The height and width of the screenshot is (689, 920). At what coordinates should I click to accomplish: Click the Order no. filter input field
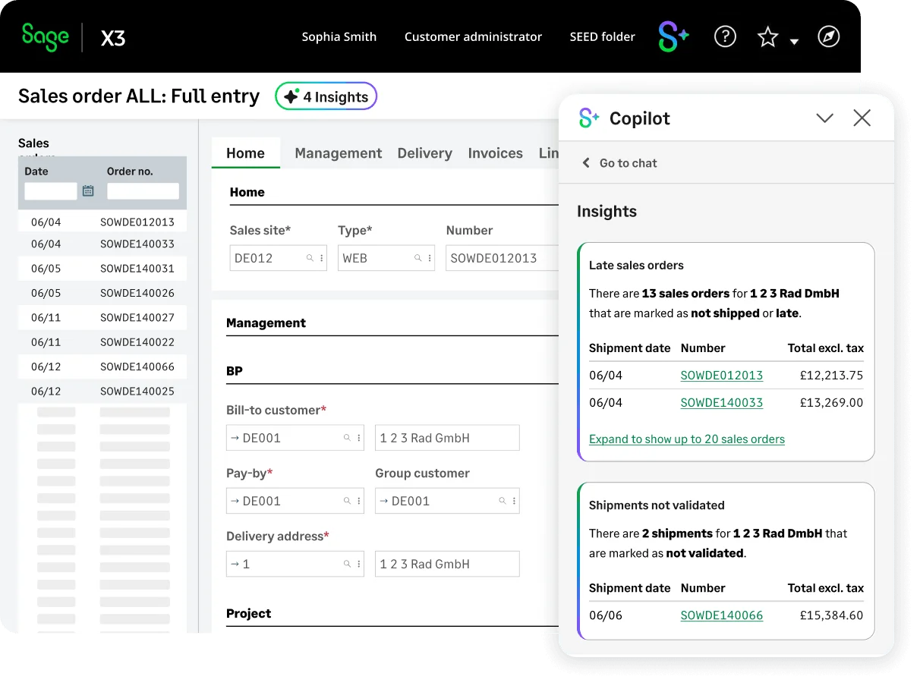coord(143,191)
